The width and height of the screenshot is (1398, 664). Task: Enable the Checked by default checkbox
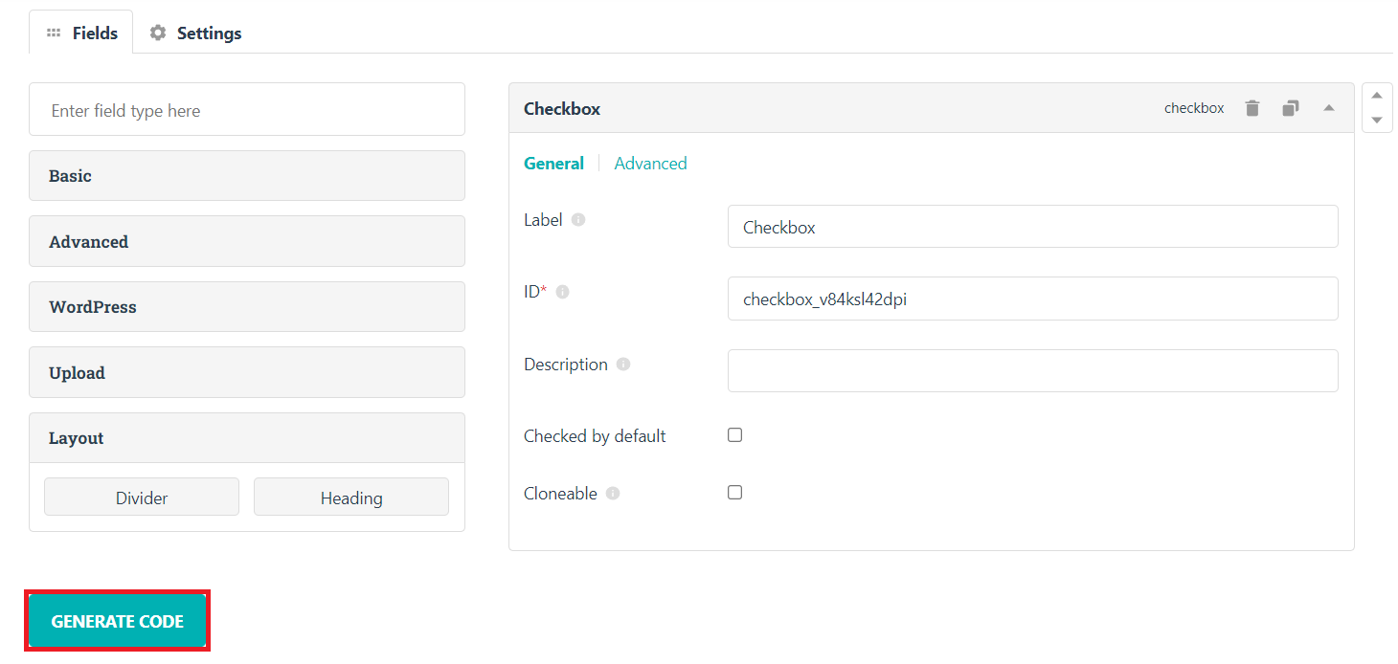click(x=734, y=434)
